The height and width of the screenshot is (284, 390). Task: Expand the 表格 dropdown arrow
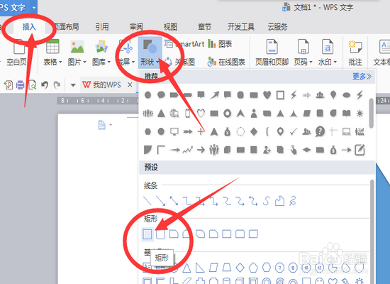click(x=60, y=62)
